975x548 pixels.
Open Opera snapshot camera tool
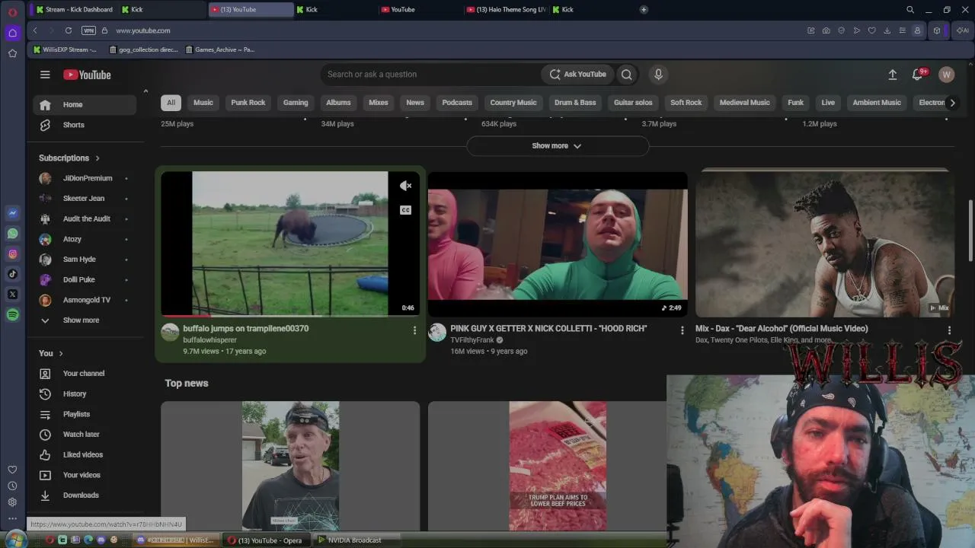[x=826, y=30]
